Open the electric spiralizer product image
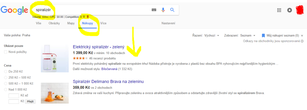Screen dimensions: 307x110 click(x=55, y=58)
